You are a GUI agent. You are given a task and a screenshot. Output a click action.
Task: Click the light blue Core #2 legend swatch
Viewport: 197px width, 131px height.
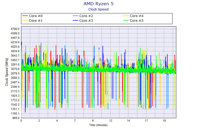coord(76,16)
